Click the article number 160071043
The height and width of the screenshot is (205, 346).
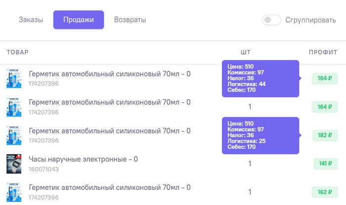tap(44, 169)
